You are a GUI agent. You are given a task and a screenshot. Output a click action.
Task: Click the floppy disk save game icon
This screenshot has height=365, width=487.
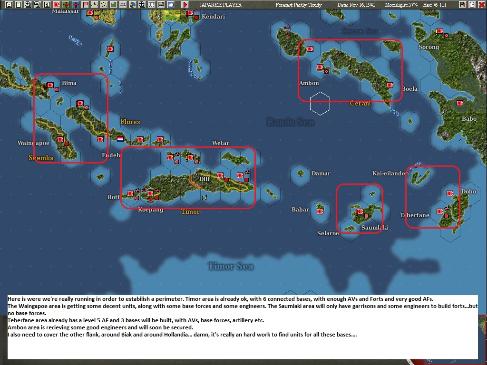click(x=9, y=5)
